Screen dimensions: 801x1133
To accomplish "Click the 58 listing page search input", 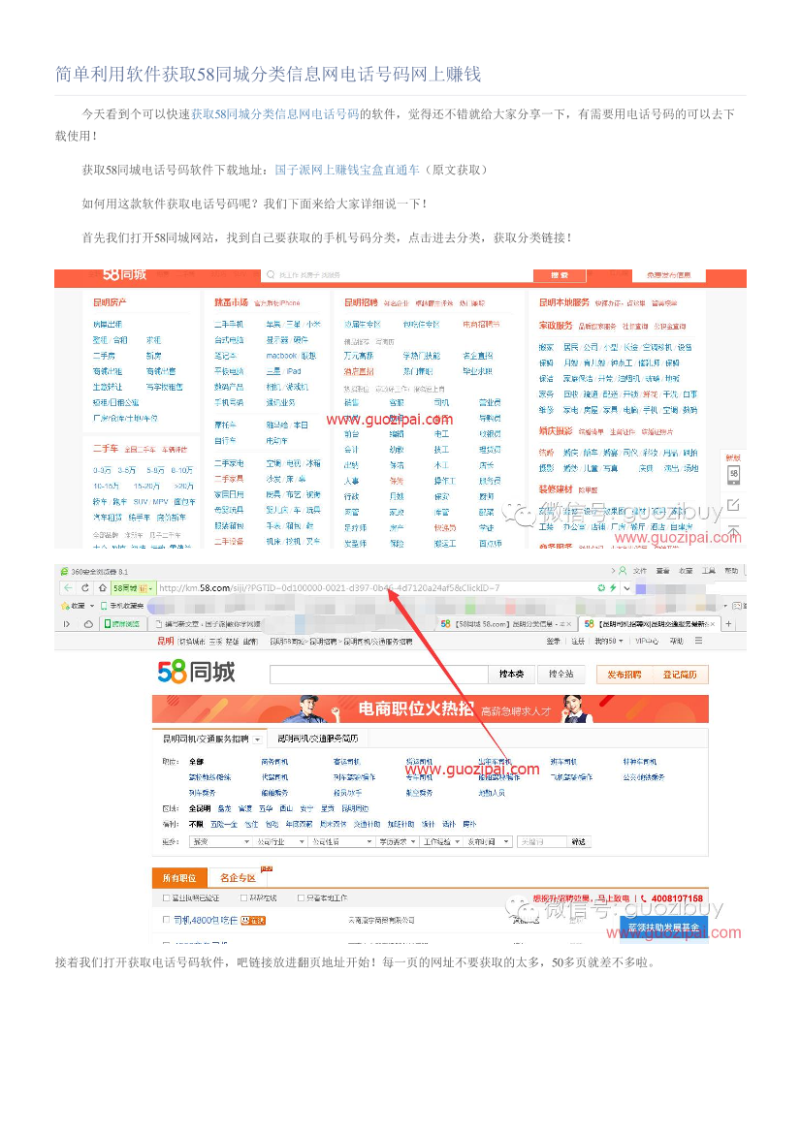I will coord(379,675).
